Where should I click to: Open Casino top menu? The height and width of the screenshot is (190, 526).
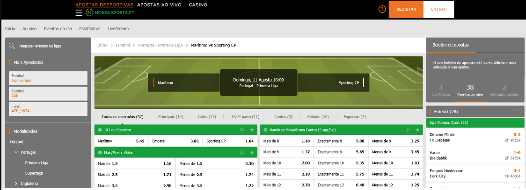pos(198,5)
